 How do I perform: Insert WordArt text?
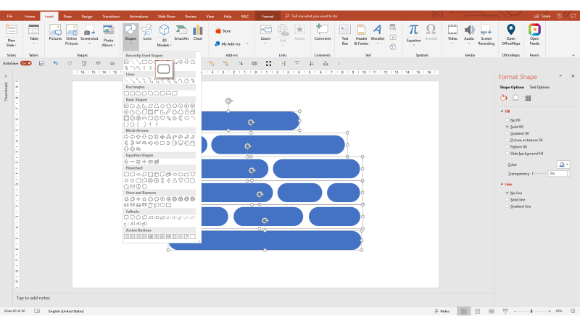coord(377,34)
